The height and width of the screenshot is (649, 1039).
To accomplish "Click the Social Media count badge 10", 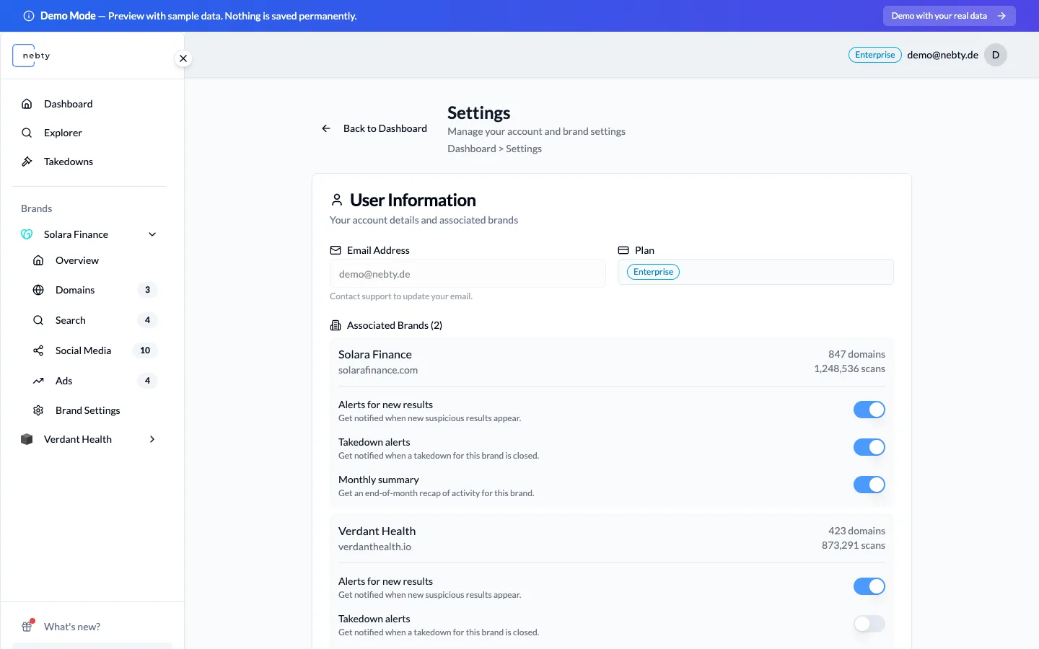I will tap(145, 350).
